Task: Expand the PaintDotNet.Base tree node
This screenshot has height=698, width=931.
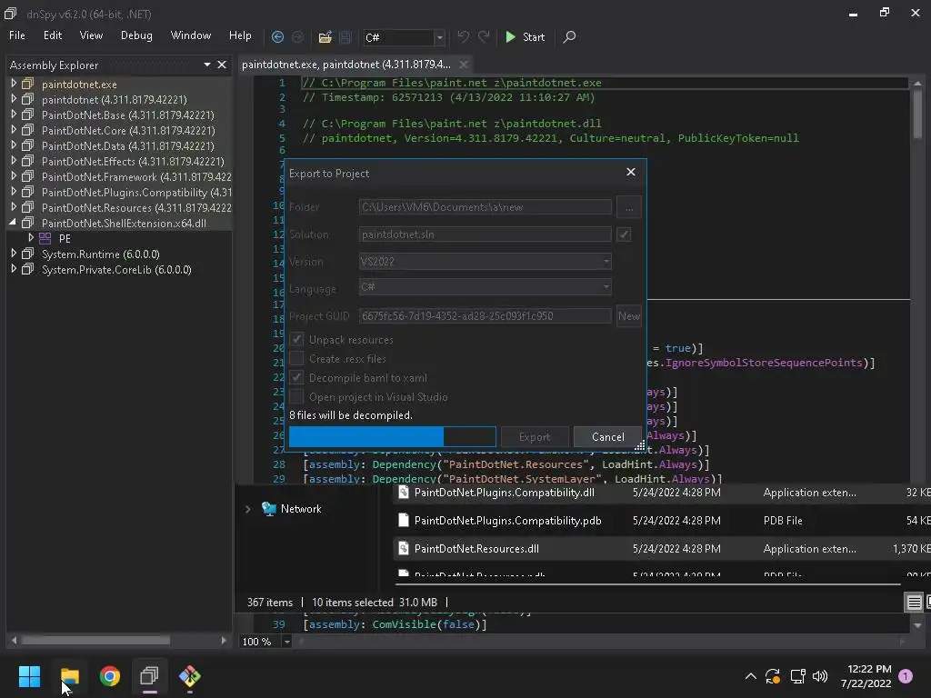Action: click(13, 115)
